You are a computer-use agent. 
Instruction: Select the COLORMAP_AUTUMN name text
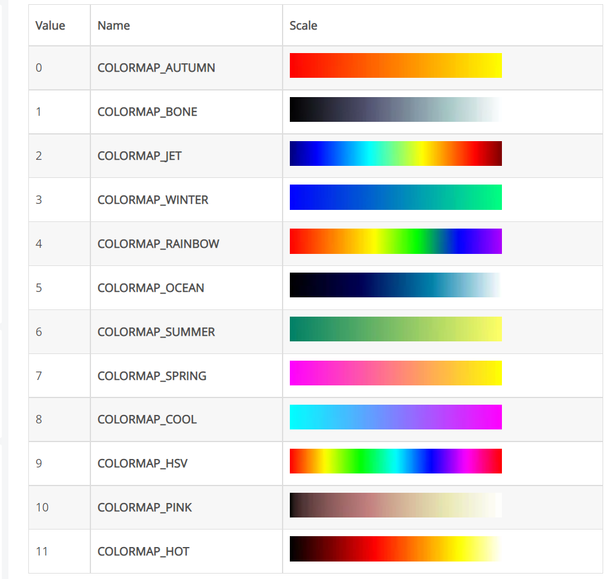tap(156, 68)
